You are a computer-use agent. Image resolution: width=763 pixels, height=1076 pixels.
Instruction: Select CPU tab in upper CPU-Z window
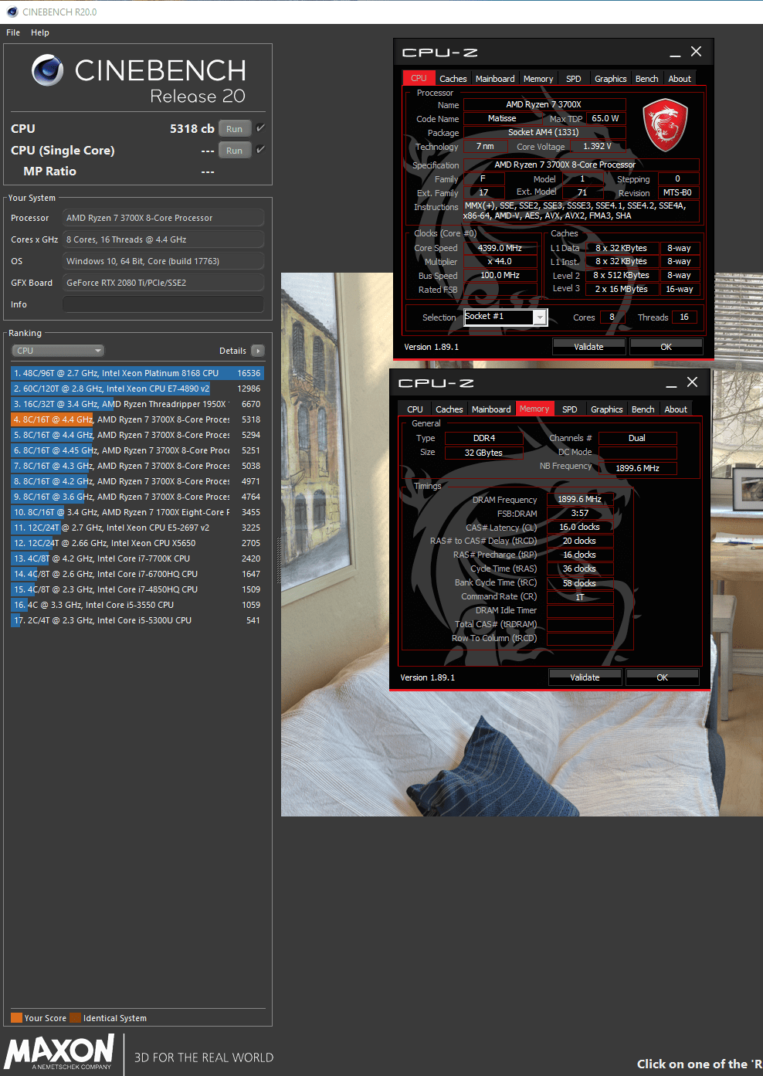click(x=419, y=78)
